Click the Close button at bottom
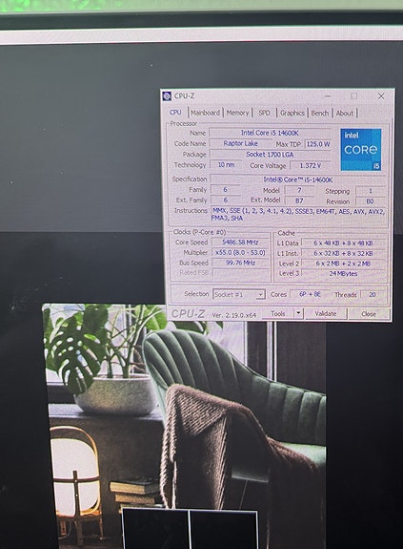 (x=369, y=314)
